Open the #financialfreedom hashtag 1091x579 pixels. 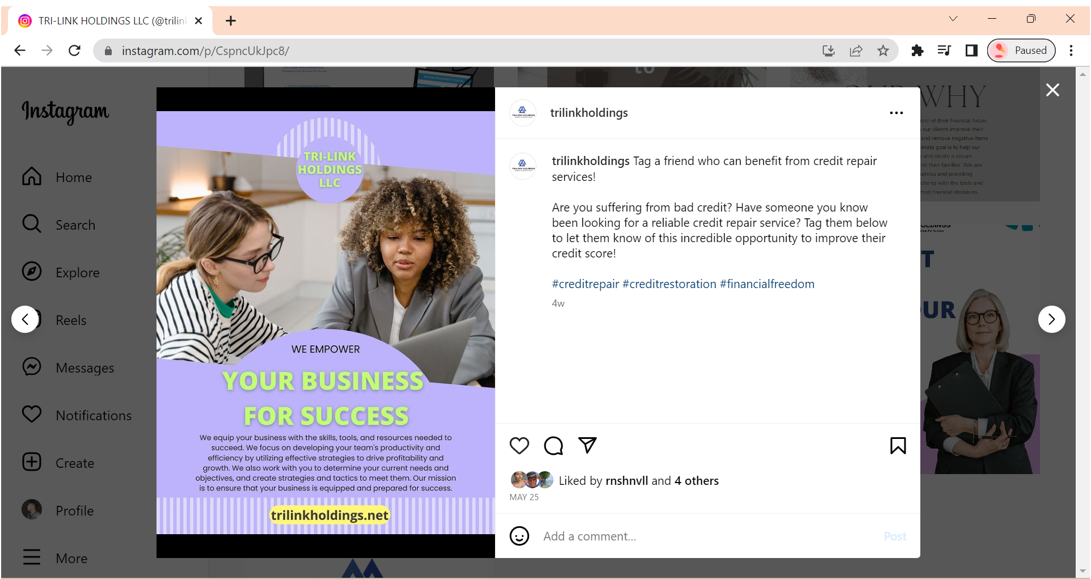(767, 284)
